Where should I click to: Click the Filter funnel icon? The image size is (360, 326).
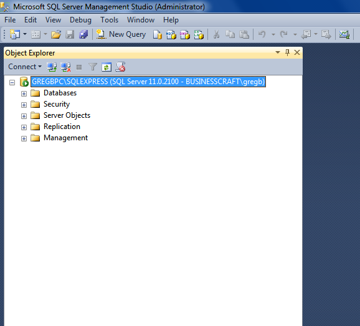93,67
